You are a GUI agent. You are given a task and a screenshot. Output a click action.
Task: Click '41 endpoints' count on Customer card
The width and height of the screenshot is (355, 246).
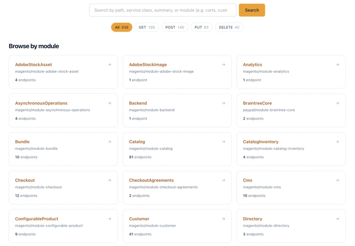(140, 234)
